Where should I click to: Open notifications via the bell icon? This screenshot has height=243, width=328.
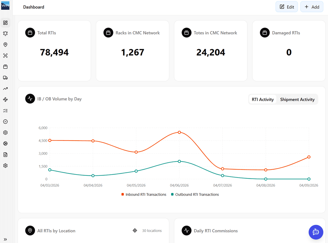(x=5, y=33)
